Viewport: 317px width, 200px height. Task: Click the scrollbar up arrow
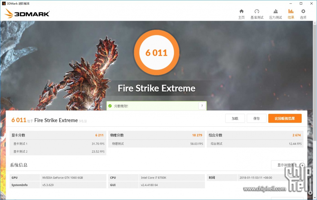pyautogui.click(x=315, y=23)
